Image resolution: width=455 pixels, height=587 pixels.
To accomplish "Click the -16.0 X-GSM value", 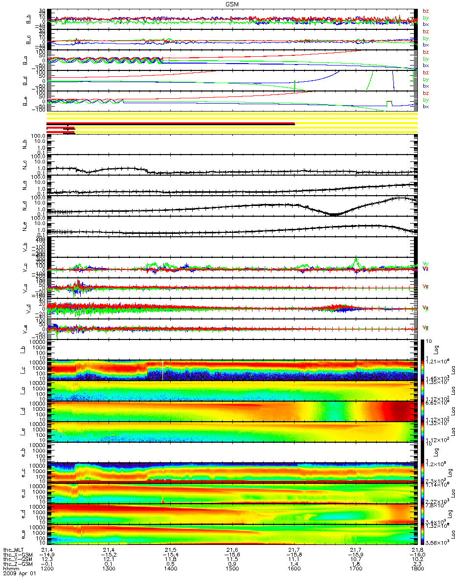I will [x=416, y=556].
